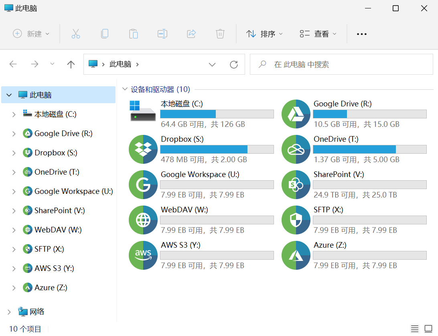438x336 pixels.
Task: Open recent locations dropdown arrow
Action: coord(52,64)
